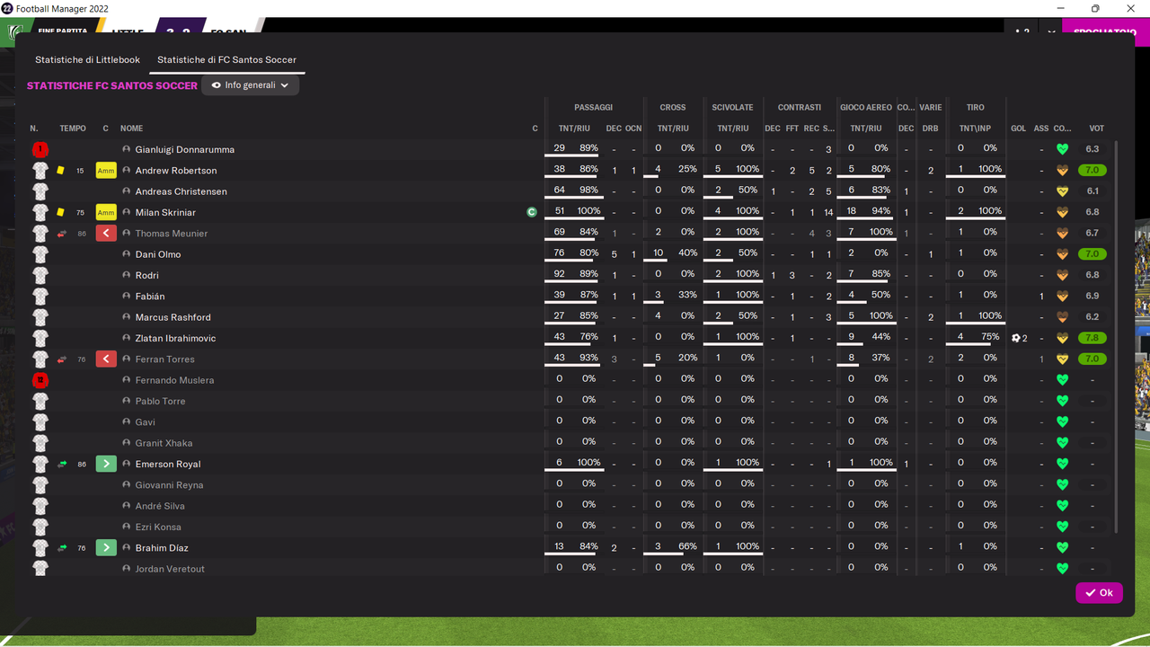Click the person icon beside Dani Olmo
This screenshot has width=1150, height=647.
pos(127,254)
